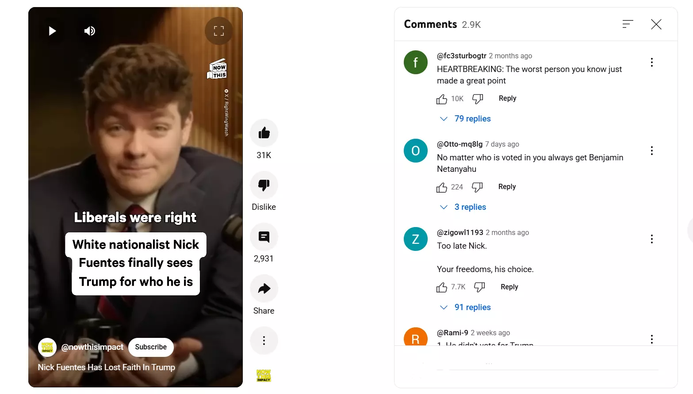
Task: Subscribe to @nowthisimpact channel
Action: click(x=151, y=347)
